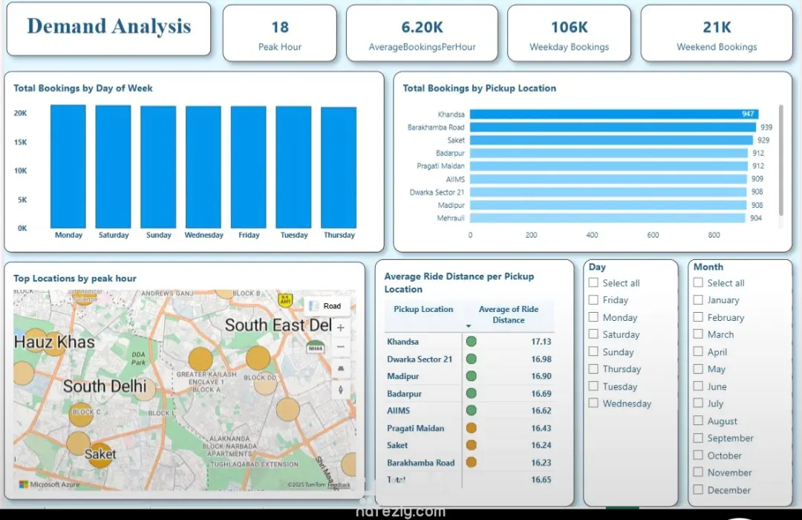This screenshot has height=520, width=802.
Task: Click the green status dot beside Khandsa
Action: pos(472,342)
